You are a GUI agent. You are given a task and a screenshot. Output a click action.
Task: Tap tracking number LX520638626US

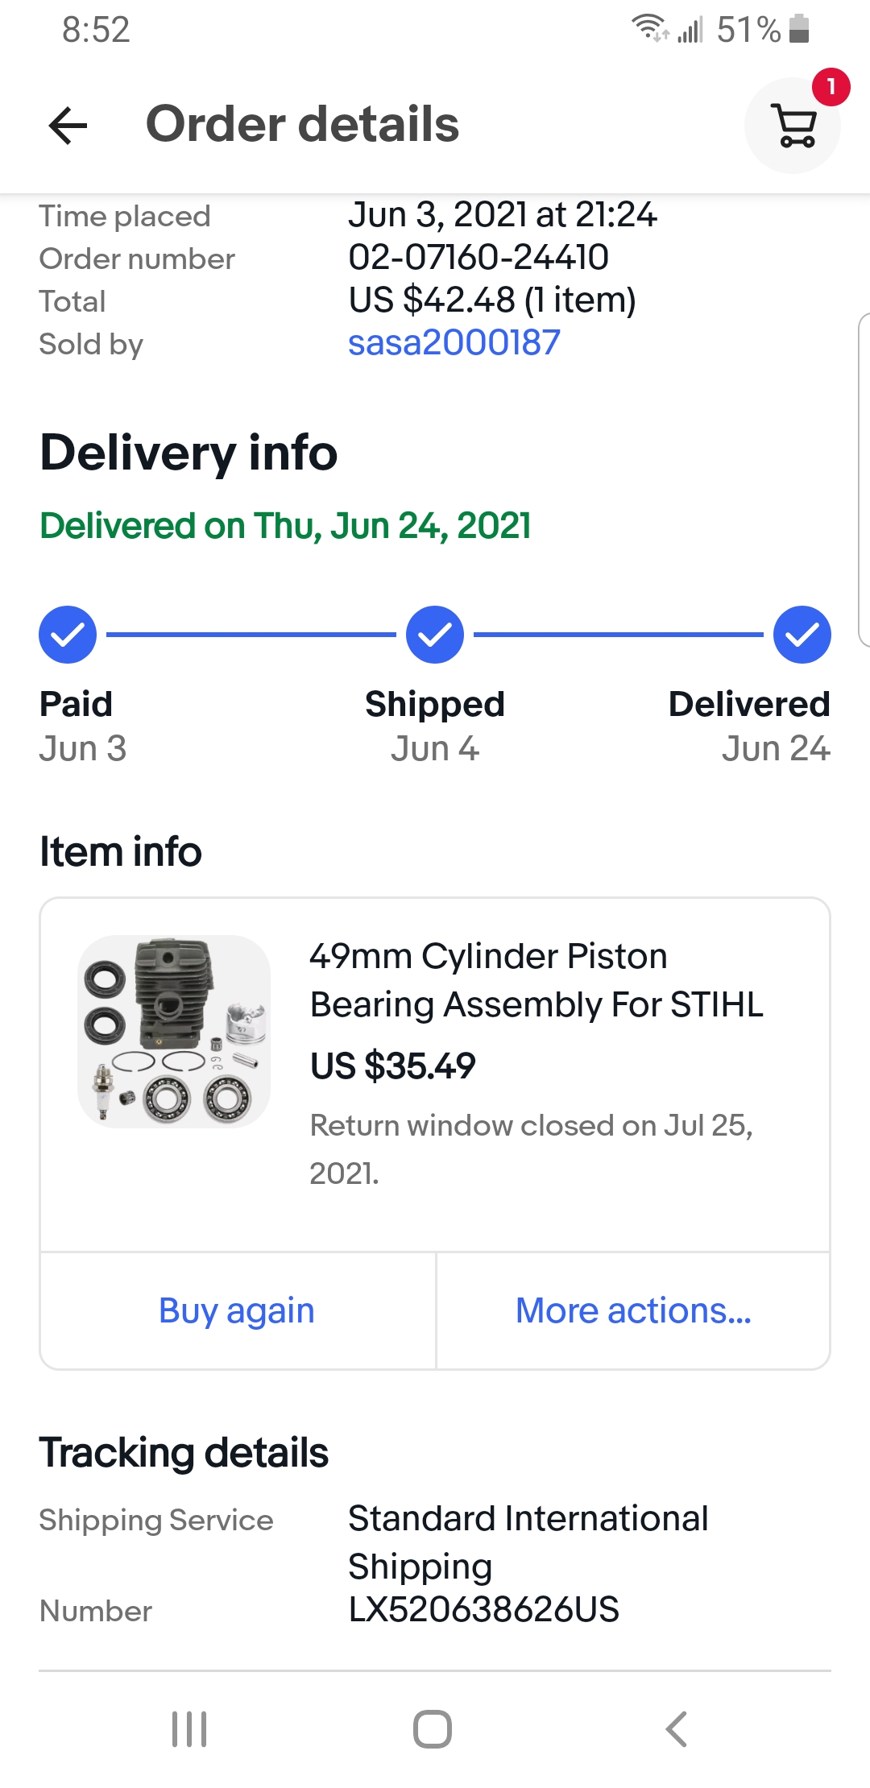pyautogui.click(x=483, y=1610)
